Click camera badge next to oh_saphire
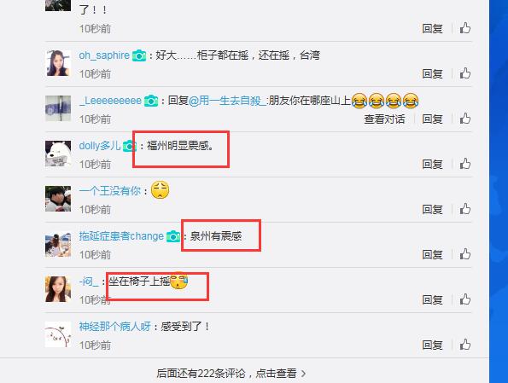508x383 pixels. click(139, 55)
